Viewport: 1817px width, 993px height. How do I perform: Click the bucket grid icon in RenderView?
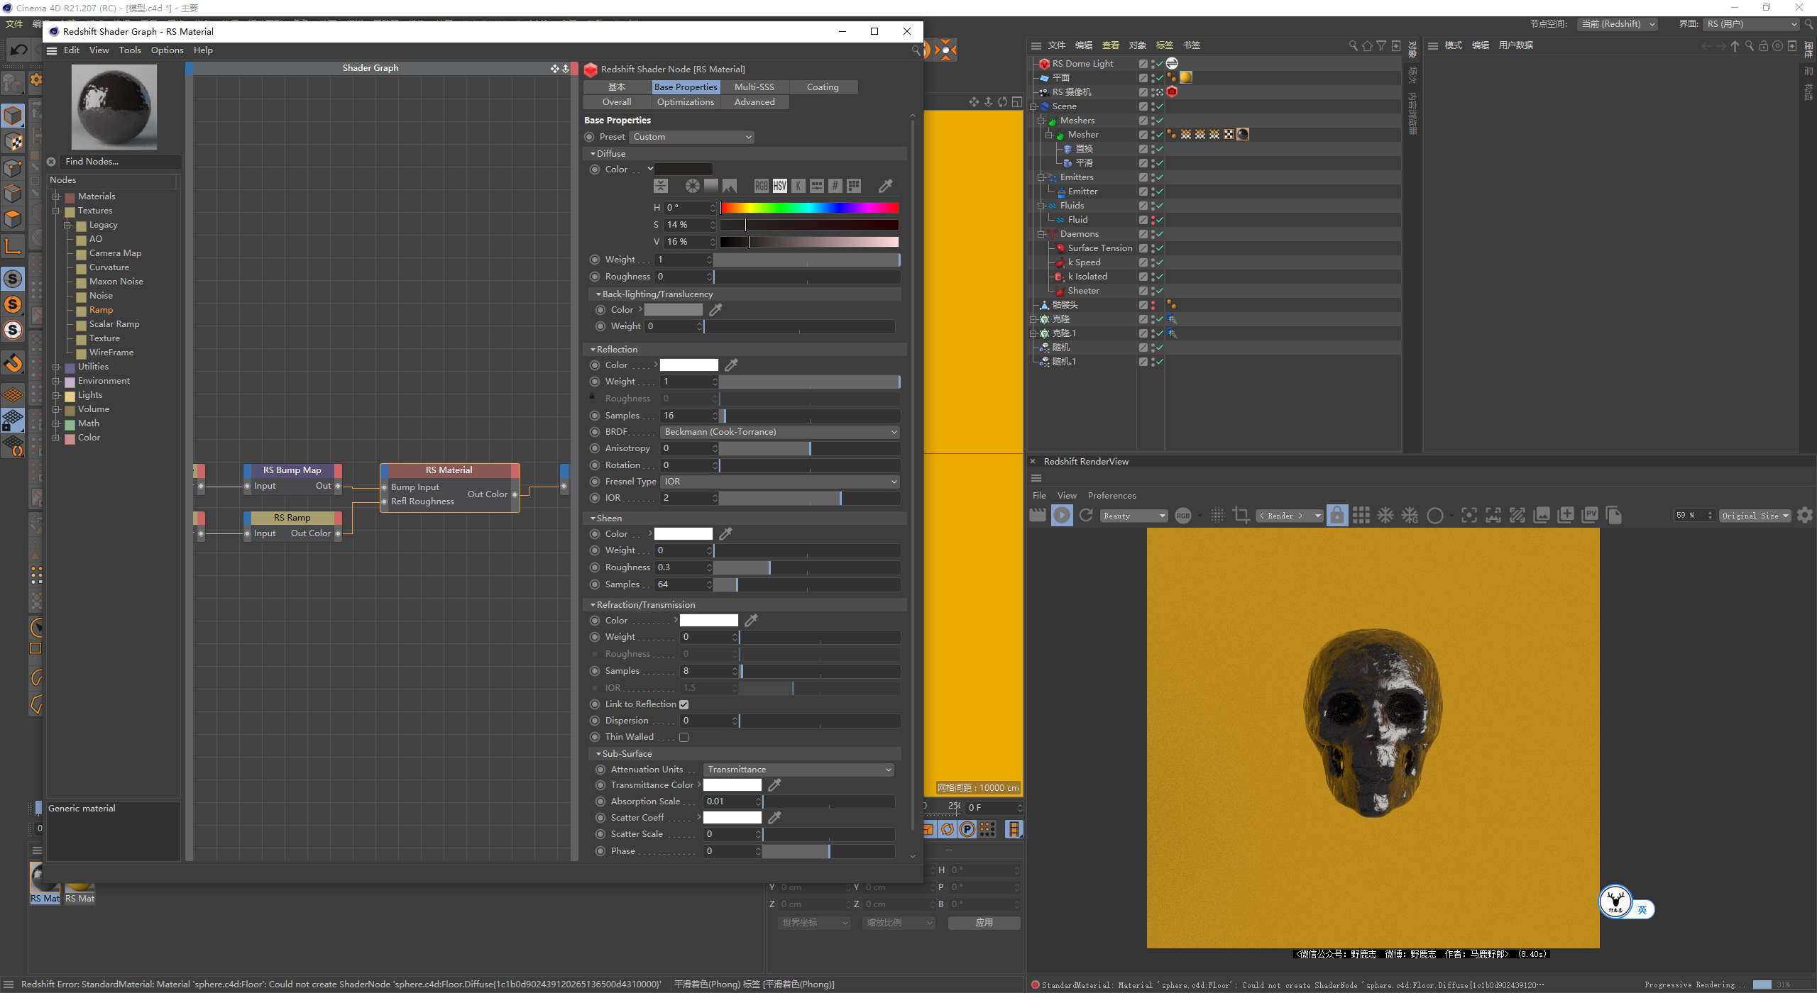(x=1361, y=516)
